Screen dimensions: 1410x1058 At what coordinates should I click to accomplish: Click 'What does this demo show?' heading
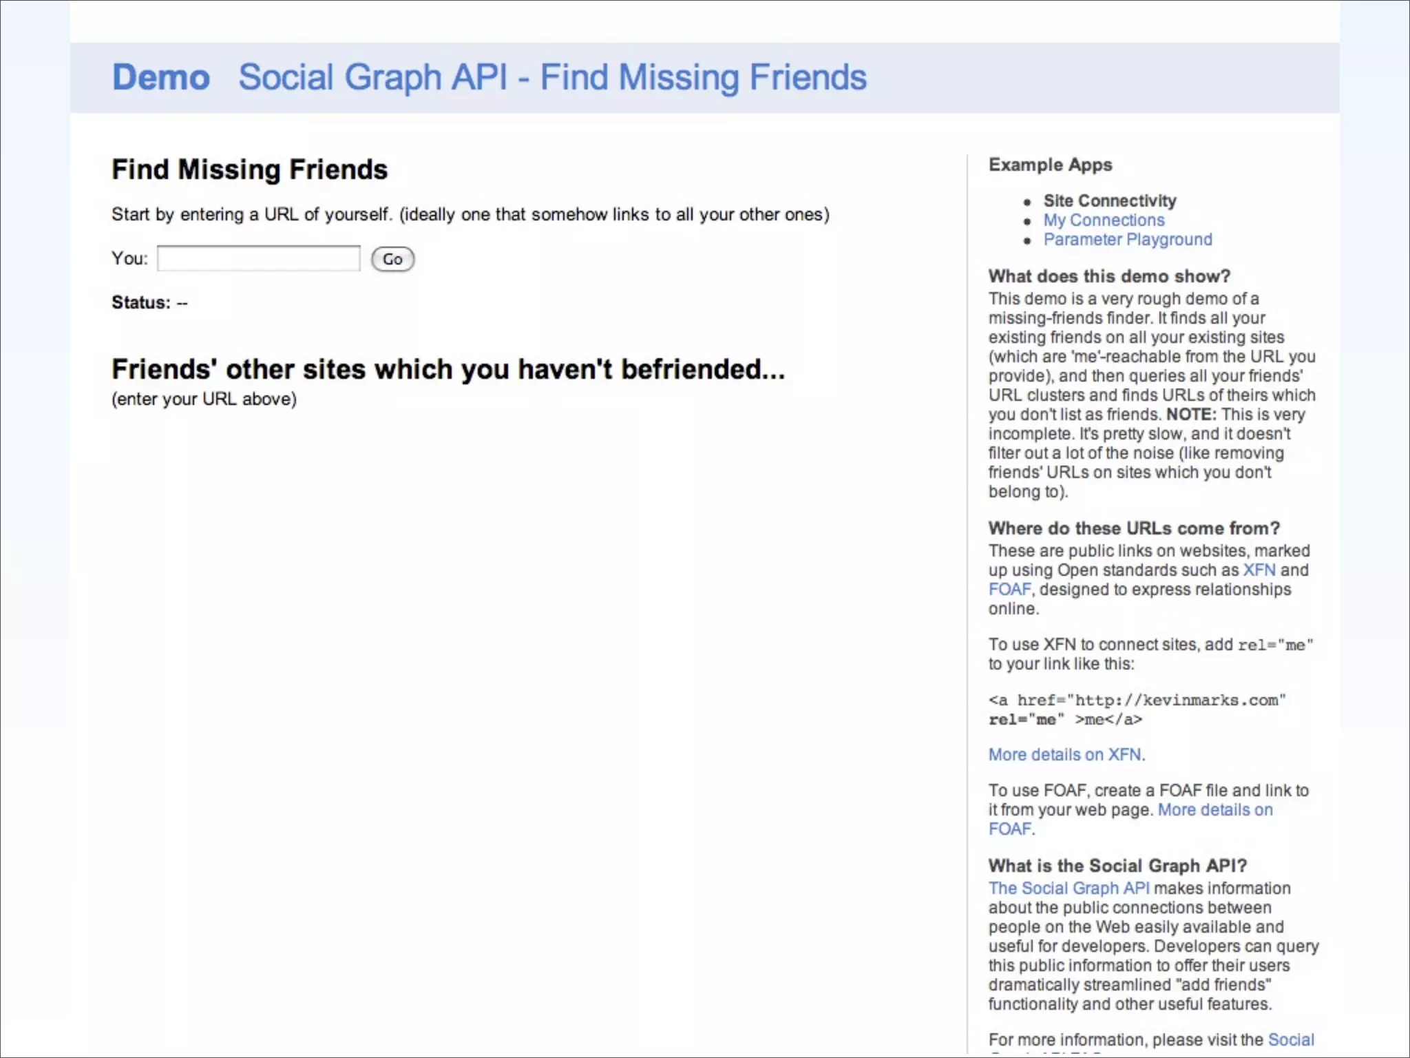pos(1108,276)
